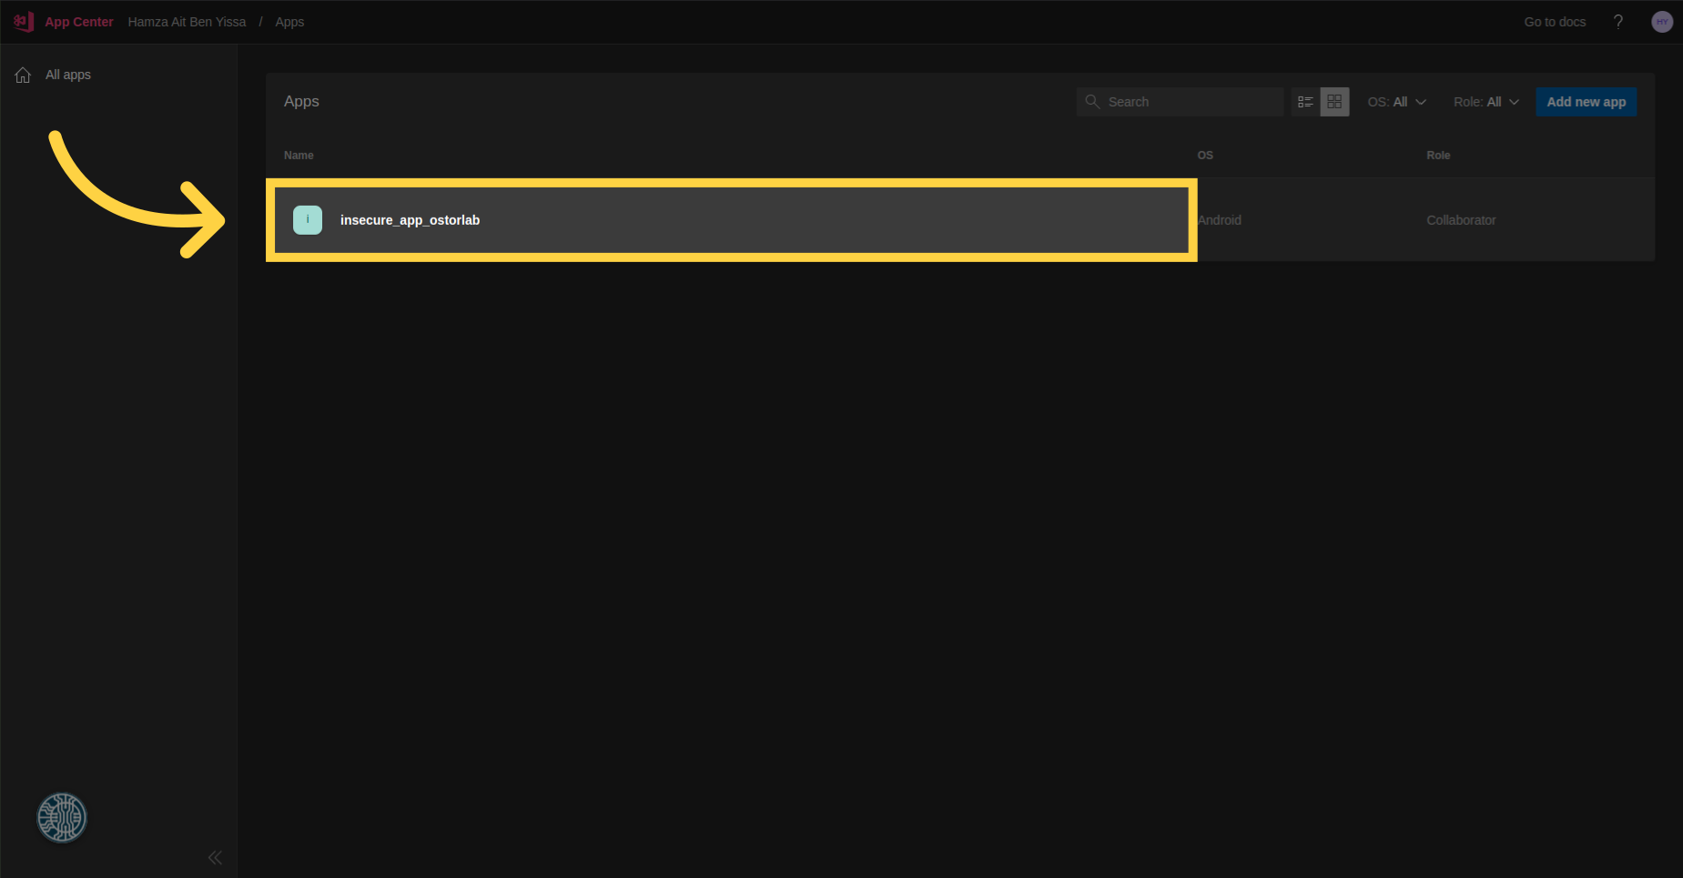The height and width of the screenshot is (878, 1683).
Task: Switch to grid view layout
Action: 1334,102
